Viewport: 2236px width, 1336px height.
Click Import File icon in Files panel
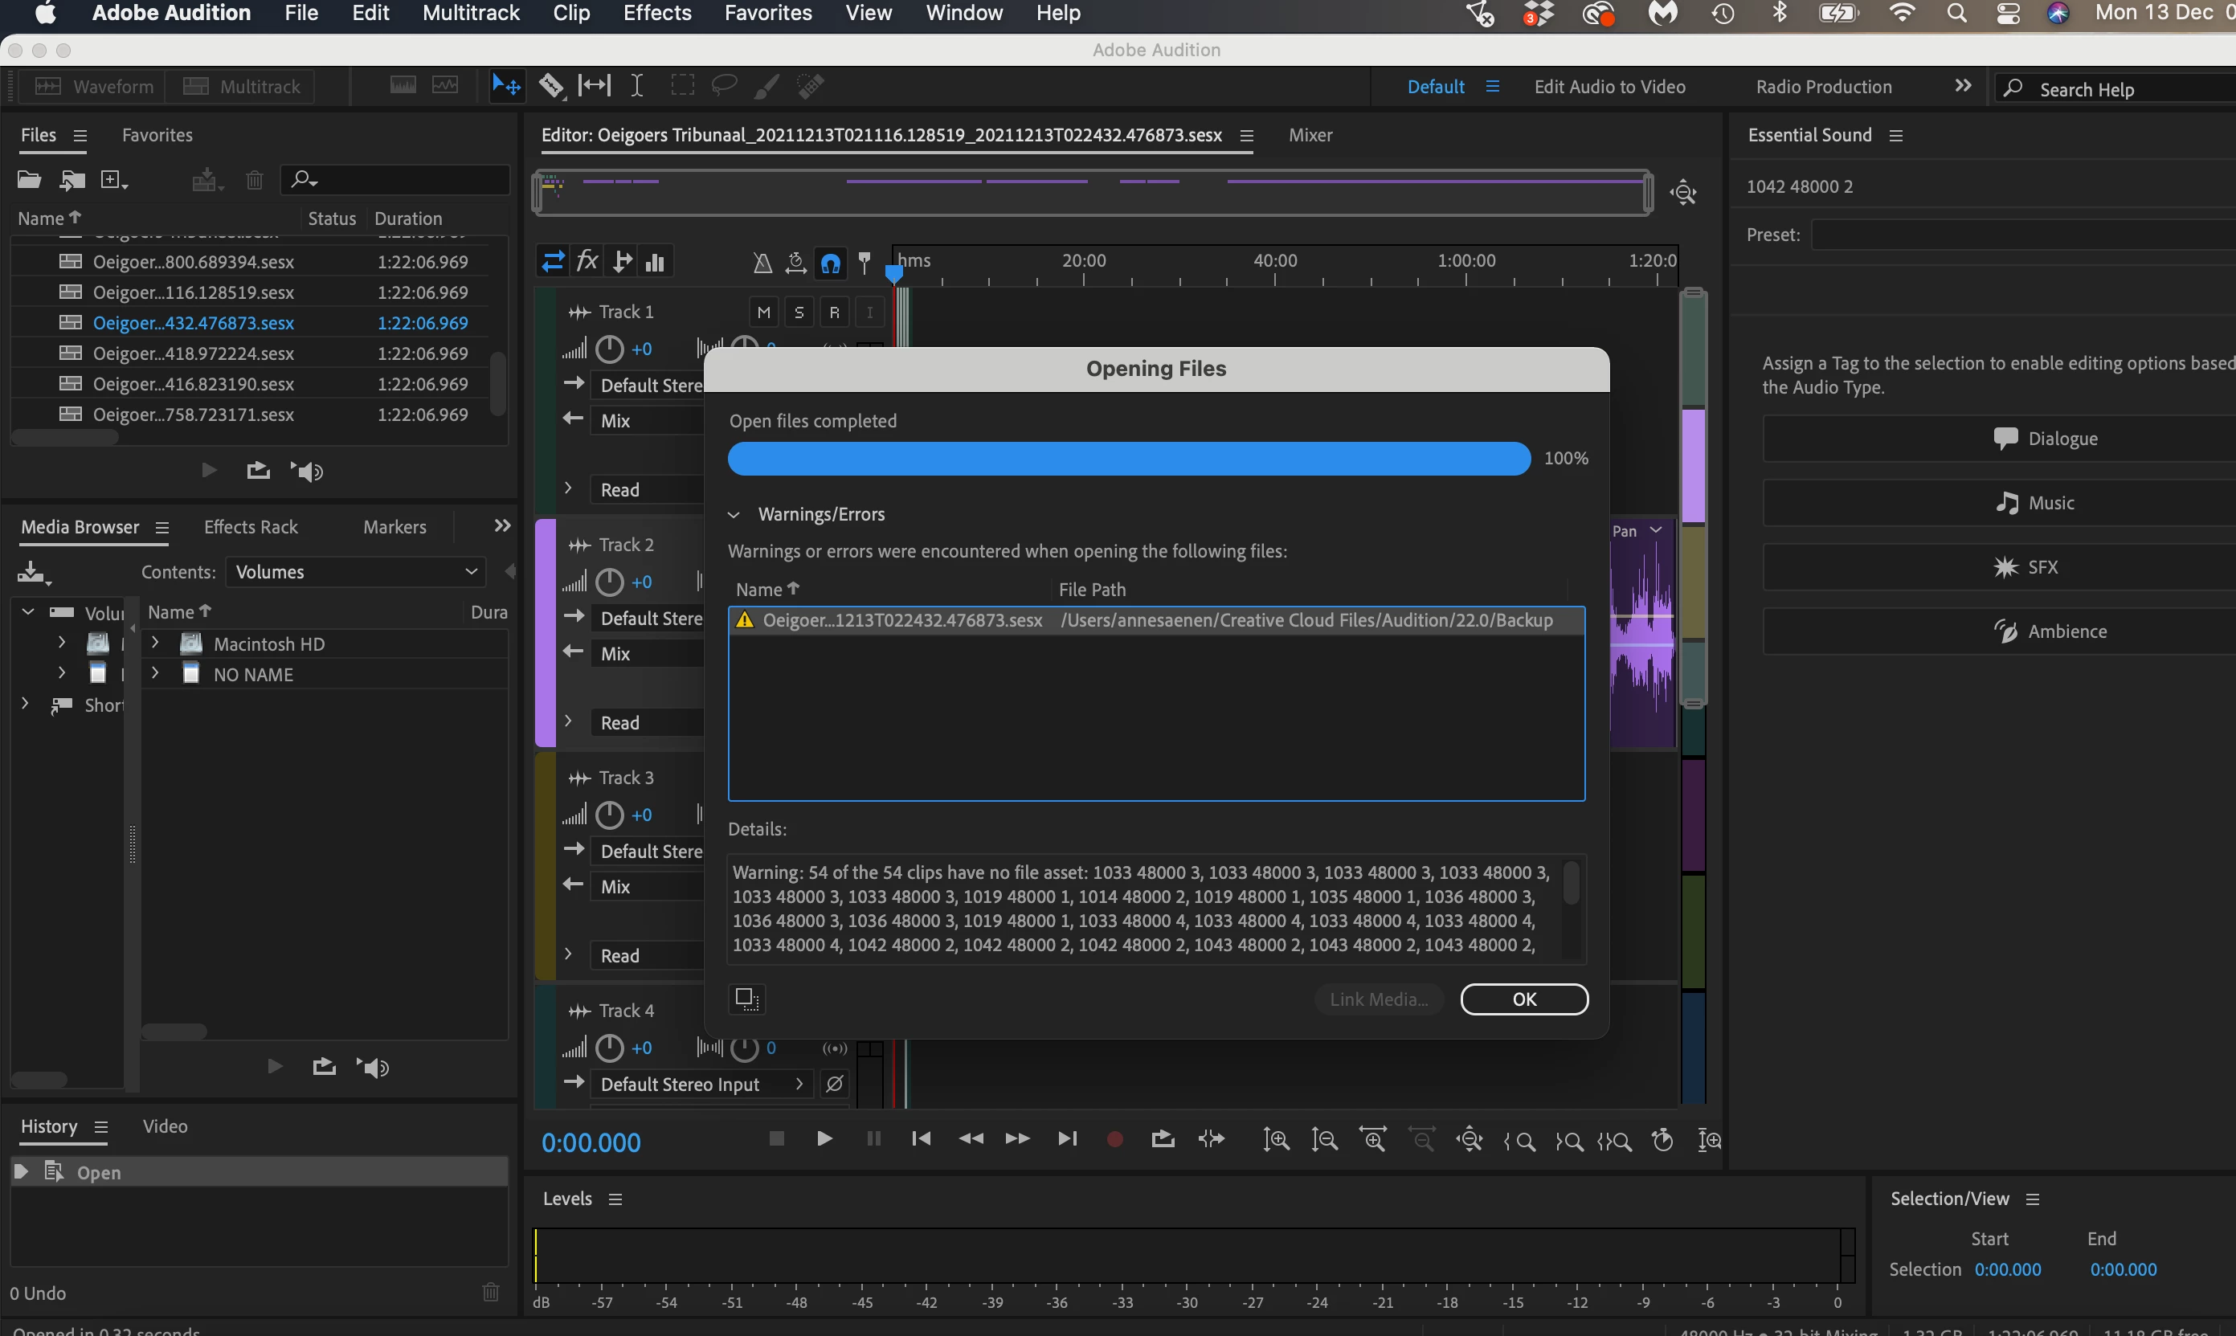[72, 180]
